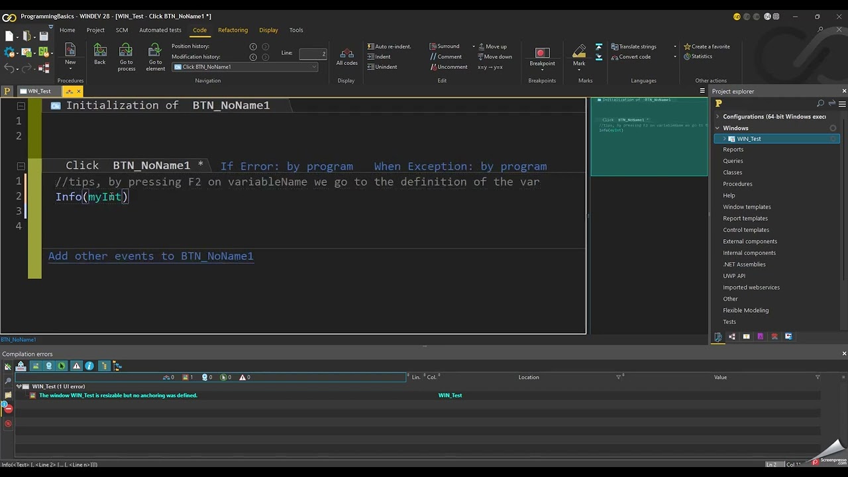Click When Exception: by program link
Image resolution: width=848 pixels, height=477 pixels.
pyautogui.click(x=460, y=166)
